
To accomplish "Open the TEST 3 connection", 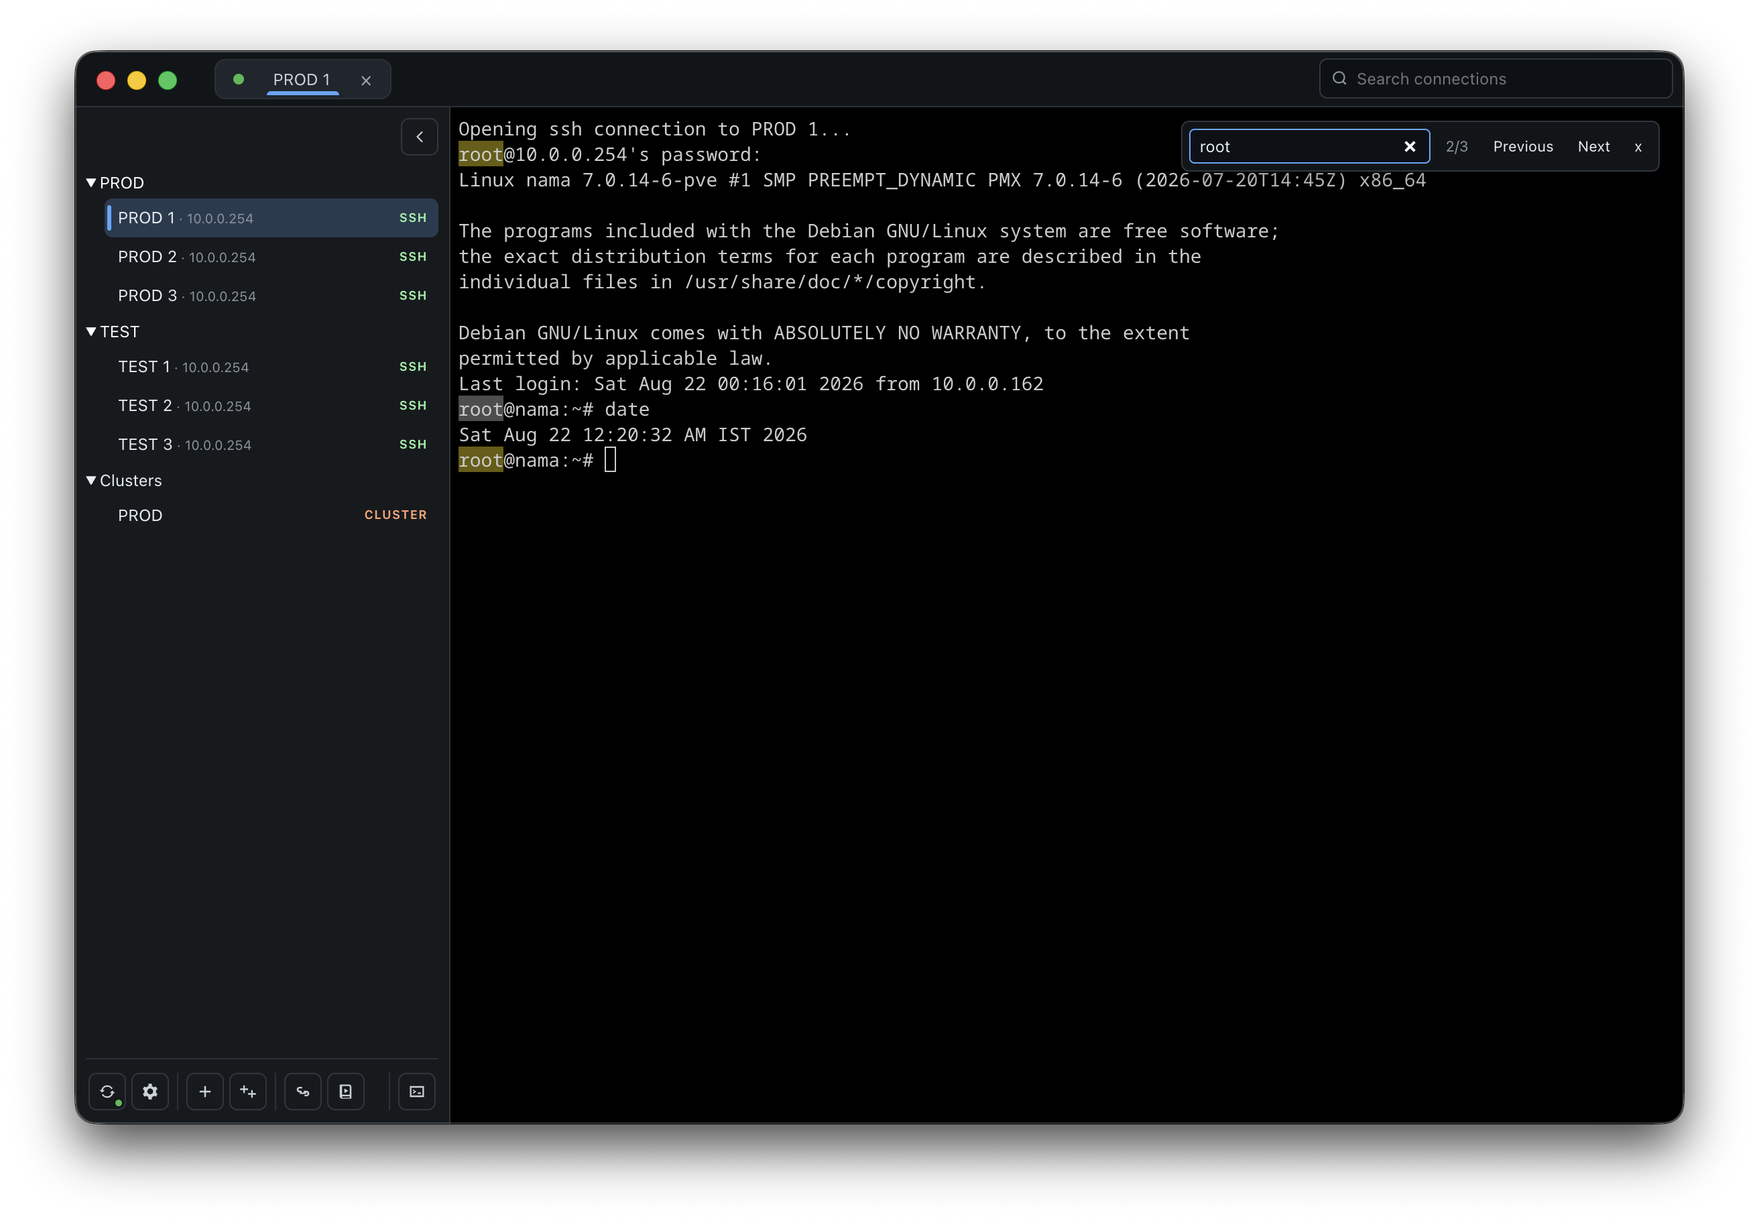I will [271, 445].
